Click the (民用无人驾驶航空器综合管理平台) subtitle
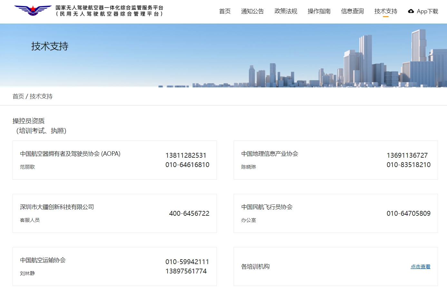 click(109, 14)
